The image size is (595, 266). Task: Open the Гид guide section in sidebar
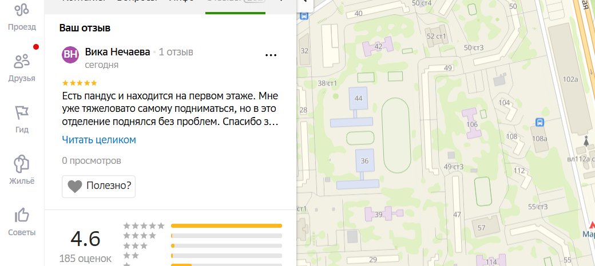[x=22, y=119]
